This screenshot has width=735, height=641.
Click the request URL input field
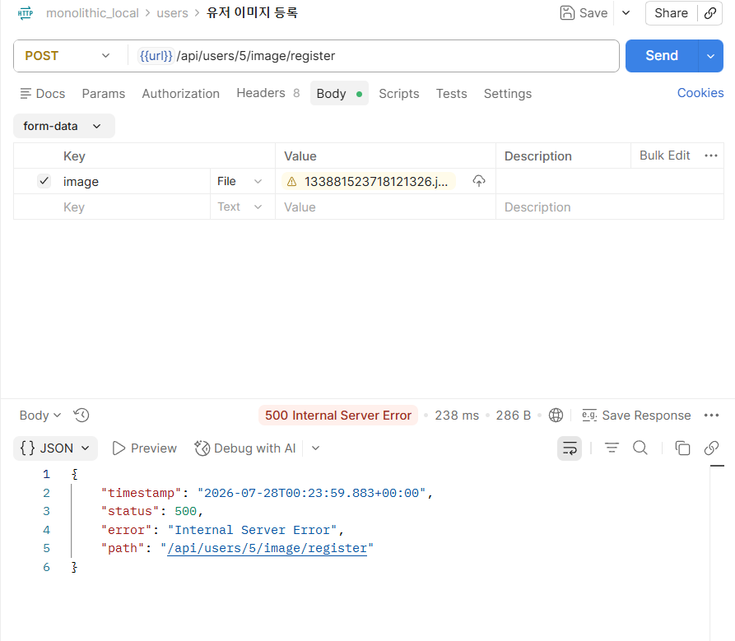[x=373, y=56]
